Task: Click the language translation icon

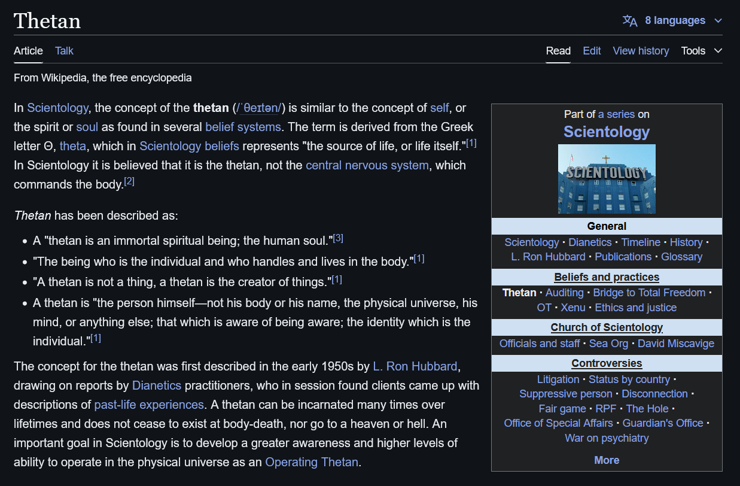Action: click(x=630, y=20)
